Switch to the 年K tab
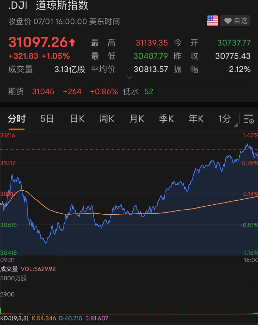Image resolution: width=258 pixels, height=325 pixels. pos(196,119)
